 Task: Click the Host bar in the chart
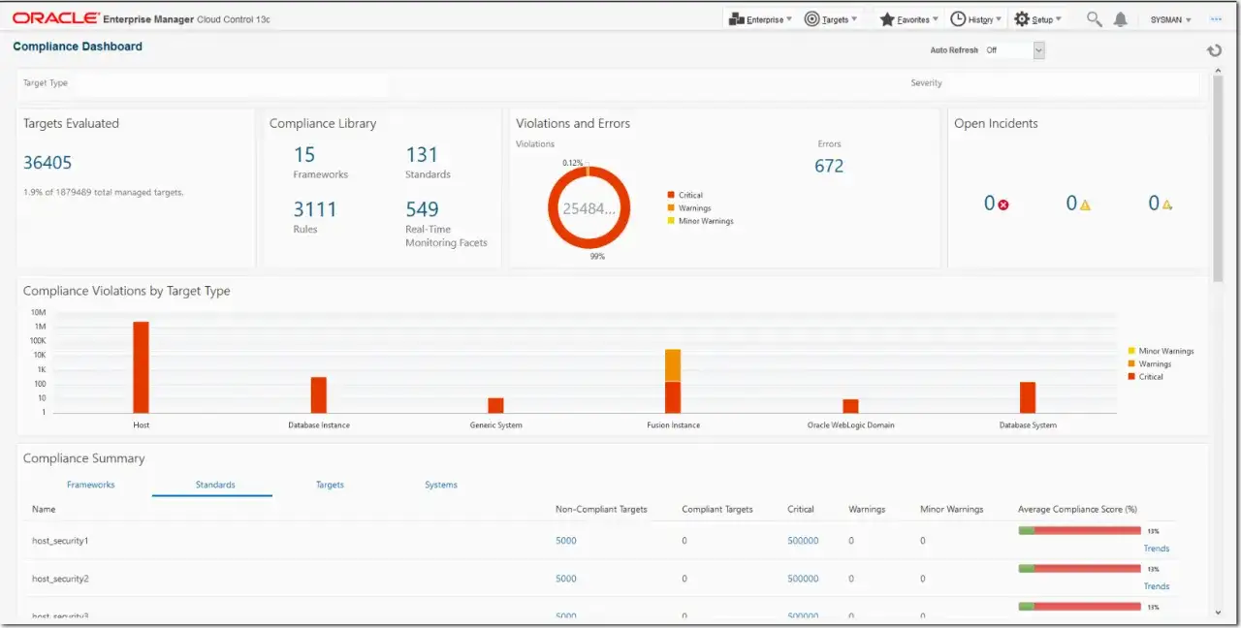click(x=141, y=367)
